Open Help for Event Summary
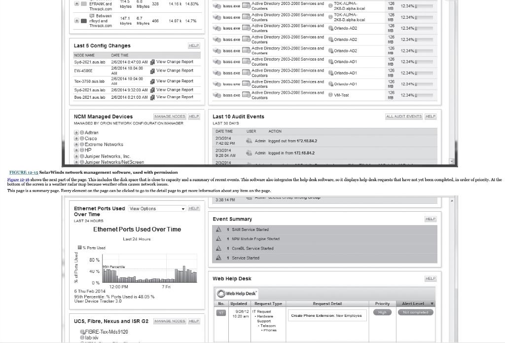This screenshot has height=343, width=505. tap(430, 219)
